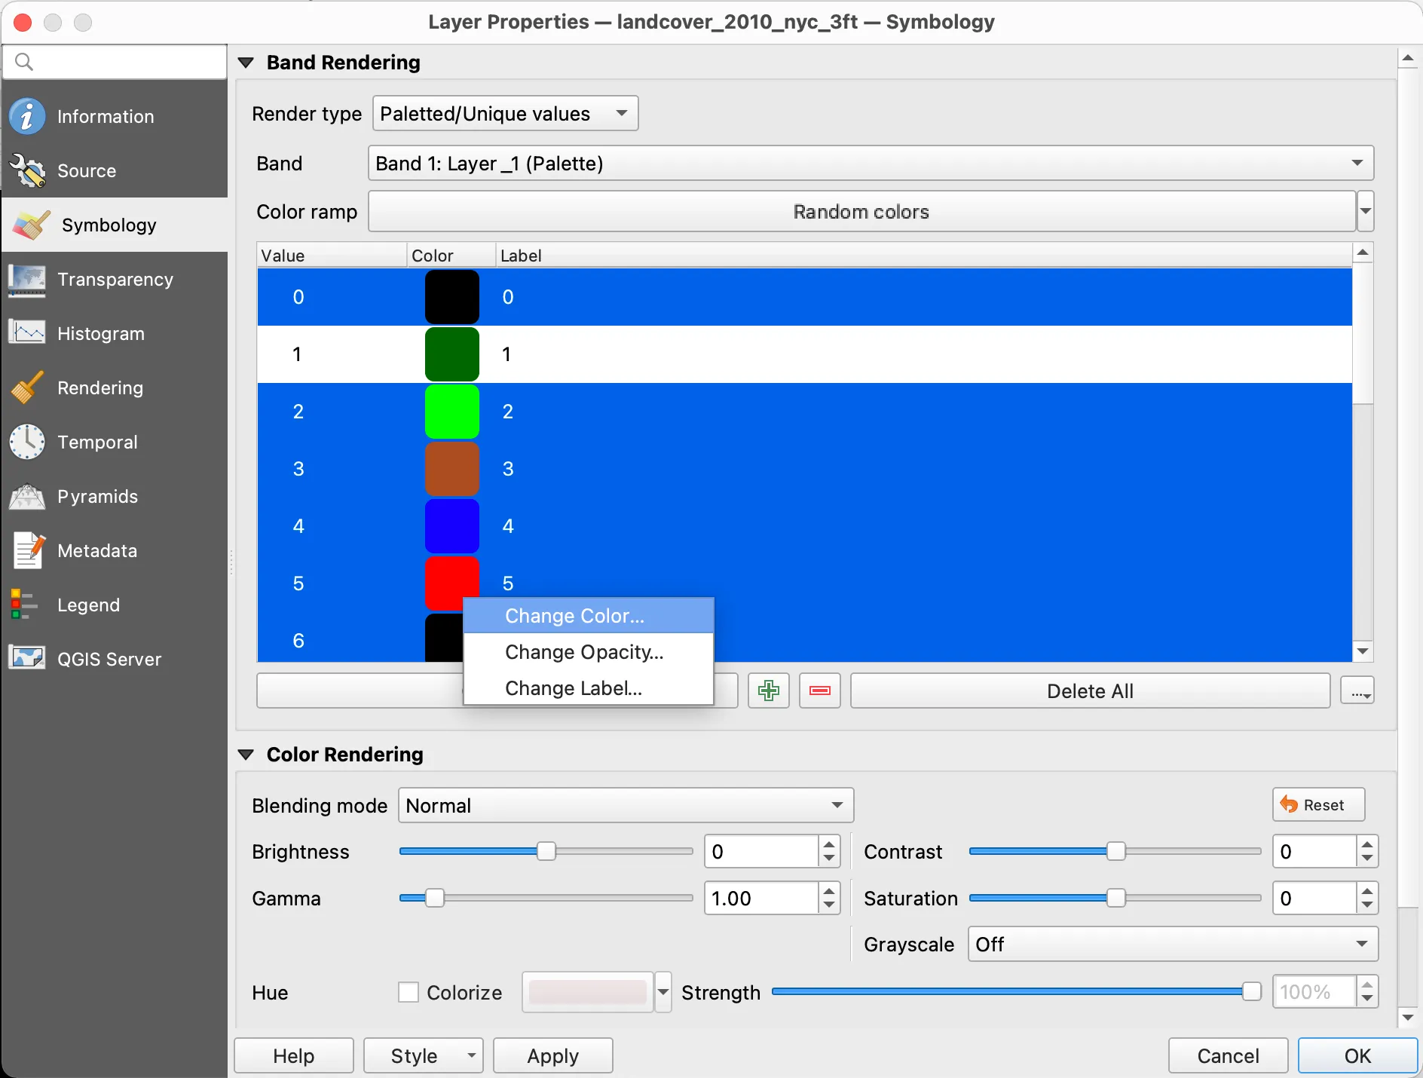Click the Apply button
The width and height of the screenshot is (1423, 1078).
(552, 1056)
